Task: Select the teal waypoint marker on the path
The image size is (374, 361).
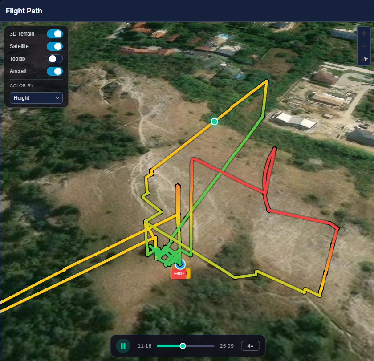Action: point(214,121)
